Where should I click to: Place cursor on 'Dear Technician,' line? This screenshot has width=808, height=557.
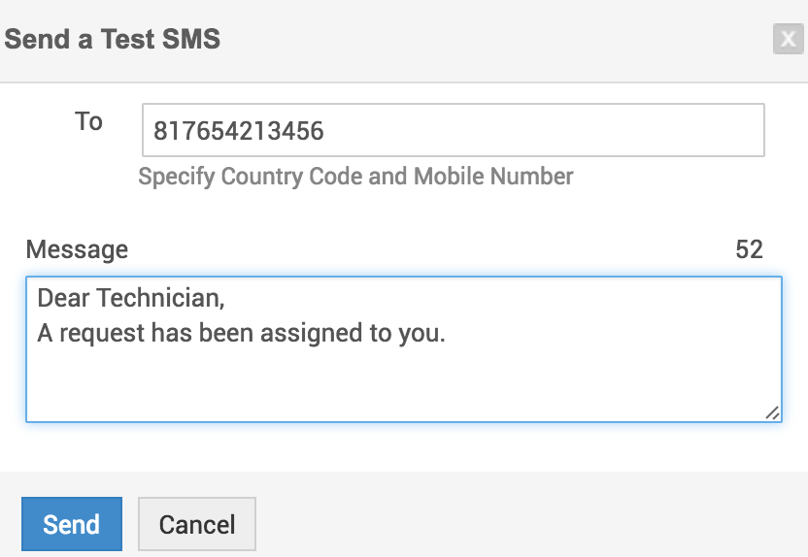pos(131,298)
